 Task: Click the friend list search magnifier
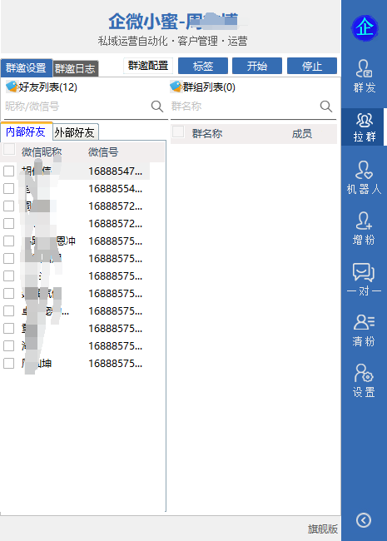(157, 107)
